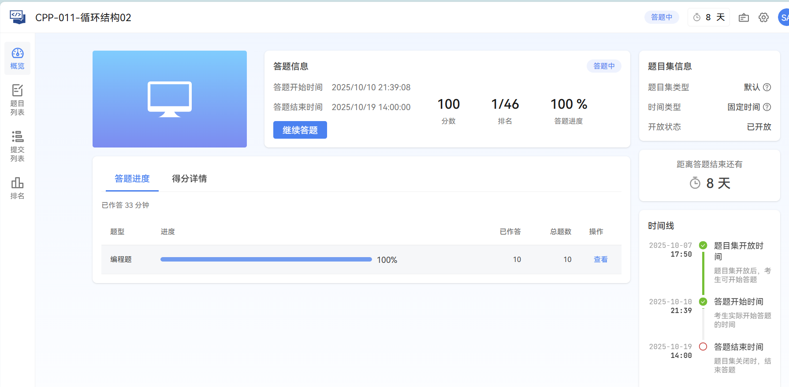Click the 距离答题结束还有 label
The image size is (789, 387).
click(710, 164)
